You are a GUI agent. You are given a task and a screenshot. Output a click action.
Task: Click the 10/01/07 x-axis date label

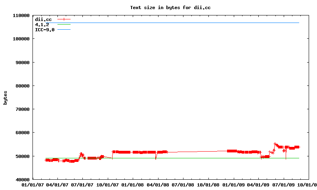click(108, 185)
